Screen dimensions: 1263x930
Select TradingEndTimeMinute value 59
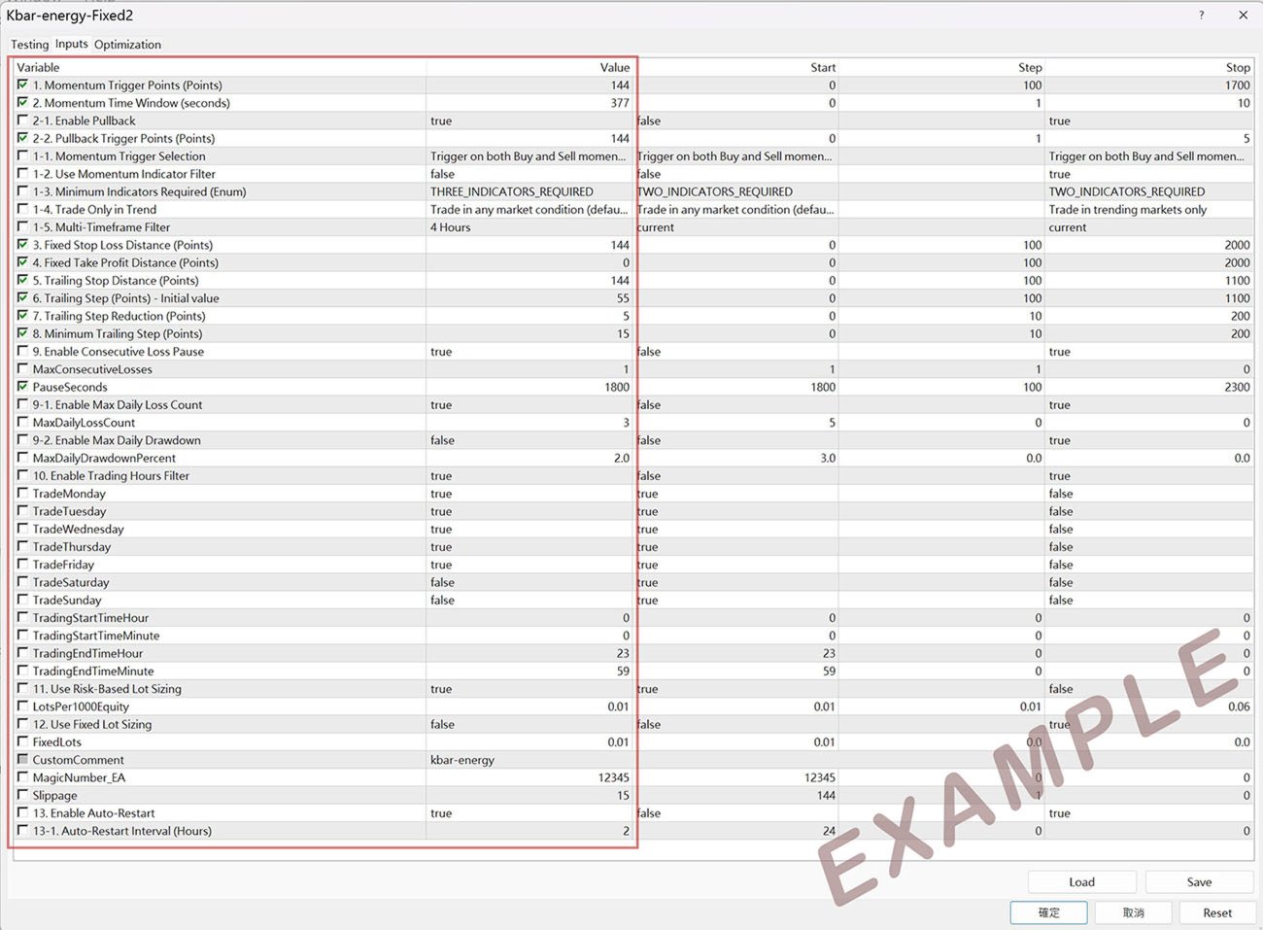tap(529, 672)
